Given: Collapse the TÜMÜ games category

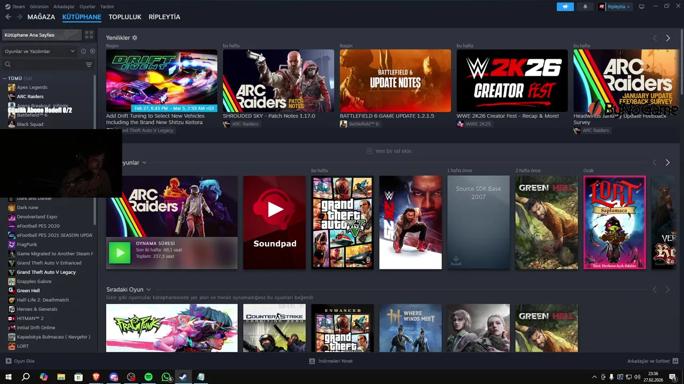Looking at the screenshot, I should [4, 78].
